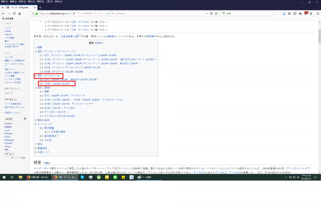Click the forward navigation arrow

pos(9,13)
